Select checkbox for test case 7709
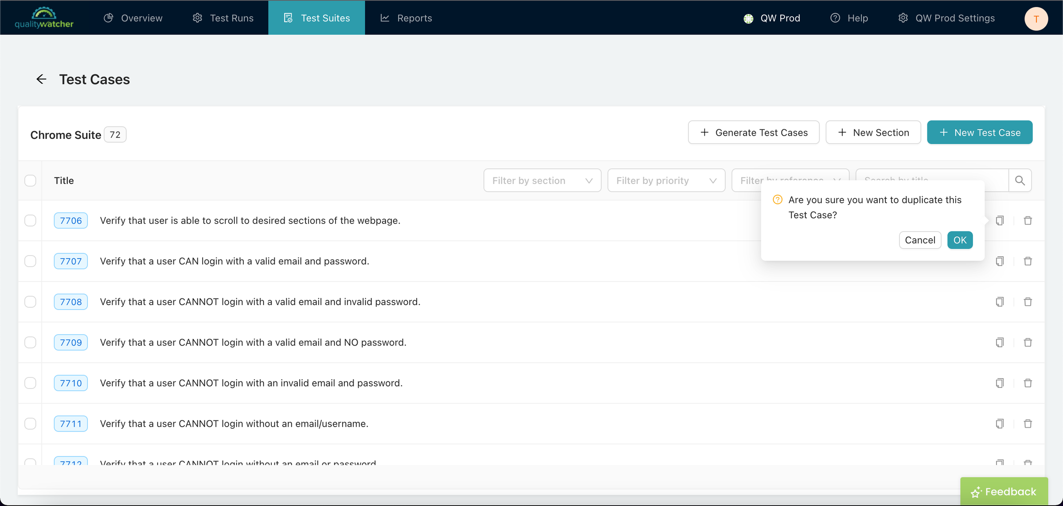This screenshot has height=506, width=1063. point(30,342)
